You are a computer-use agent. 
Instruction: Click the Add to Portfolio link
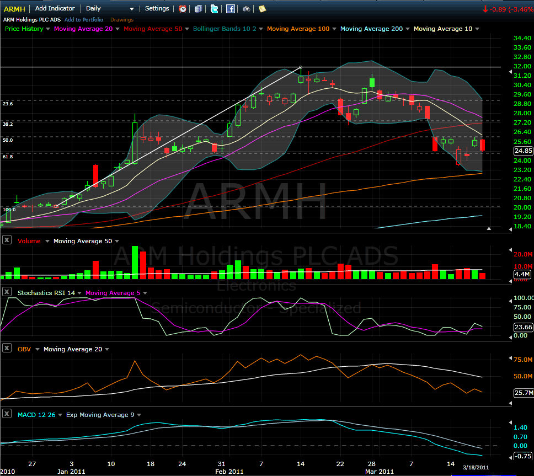point(84,20)
